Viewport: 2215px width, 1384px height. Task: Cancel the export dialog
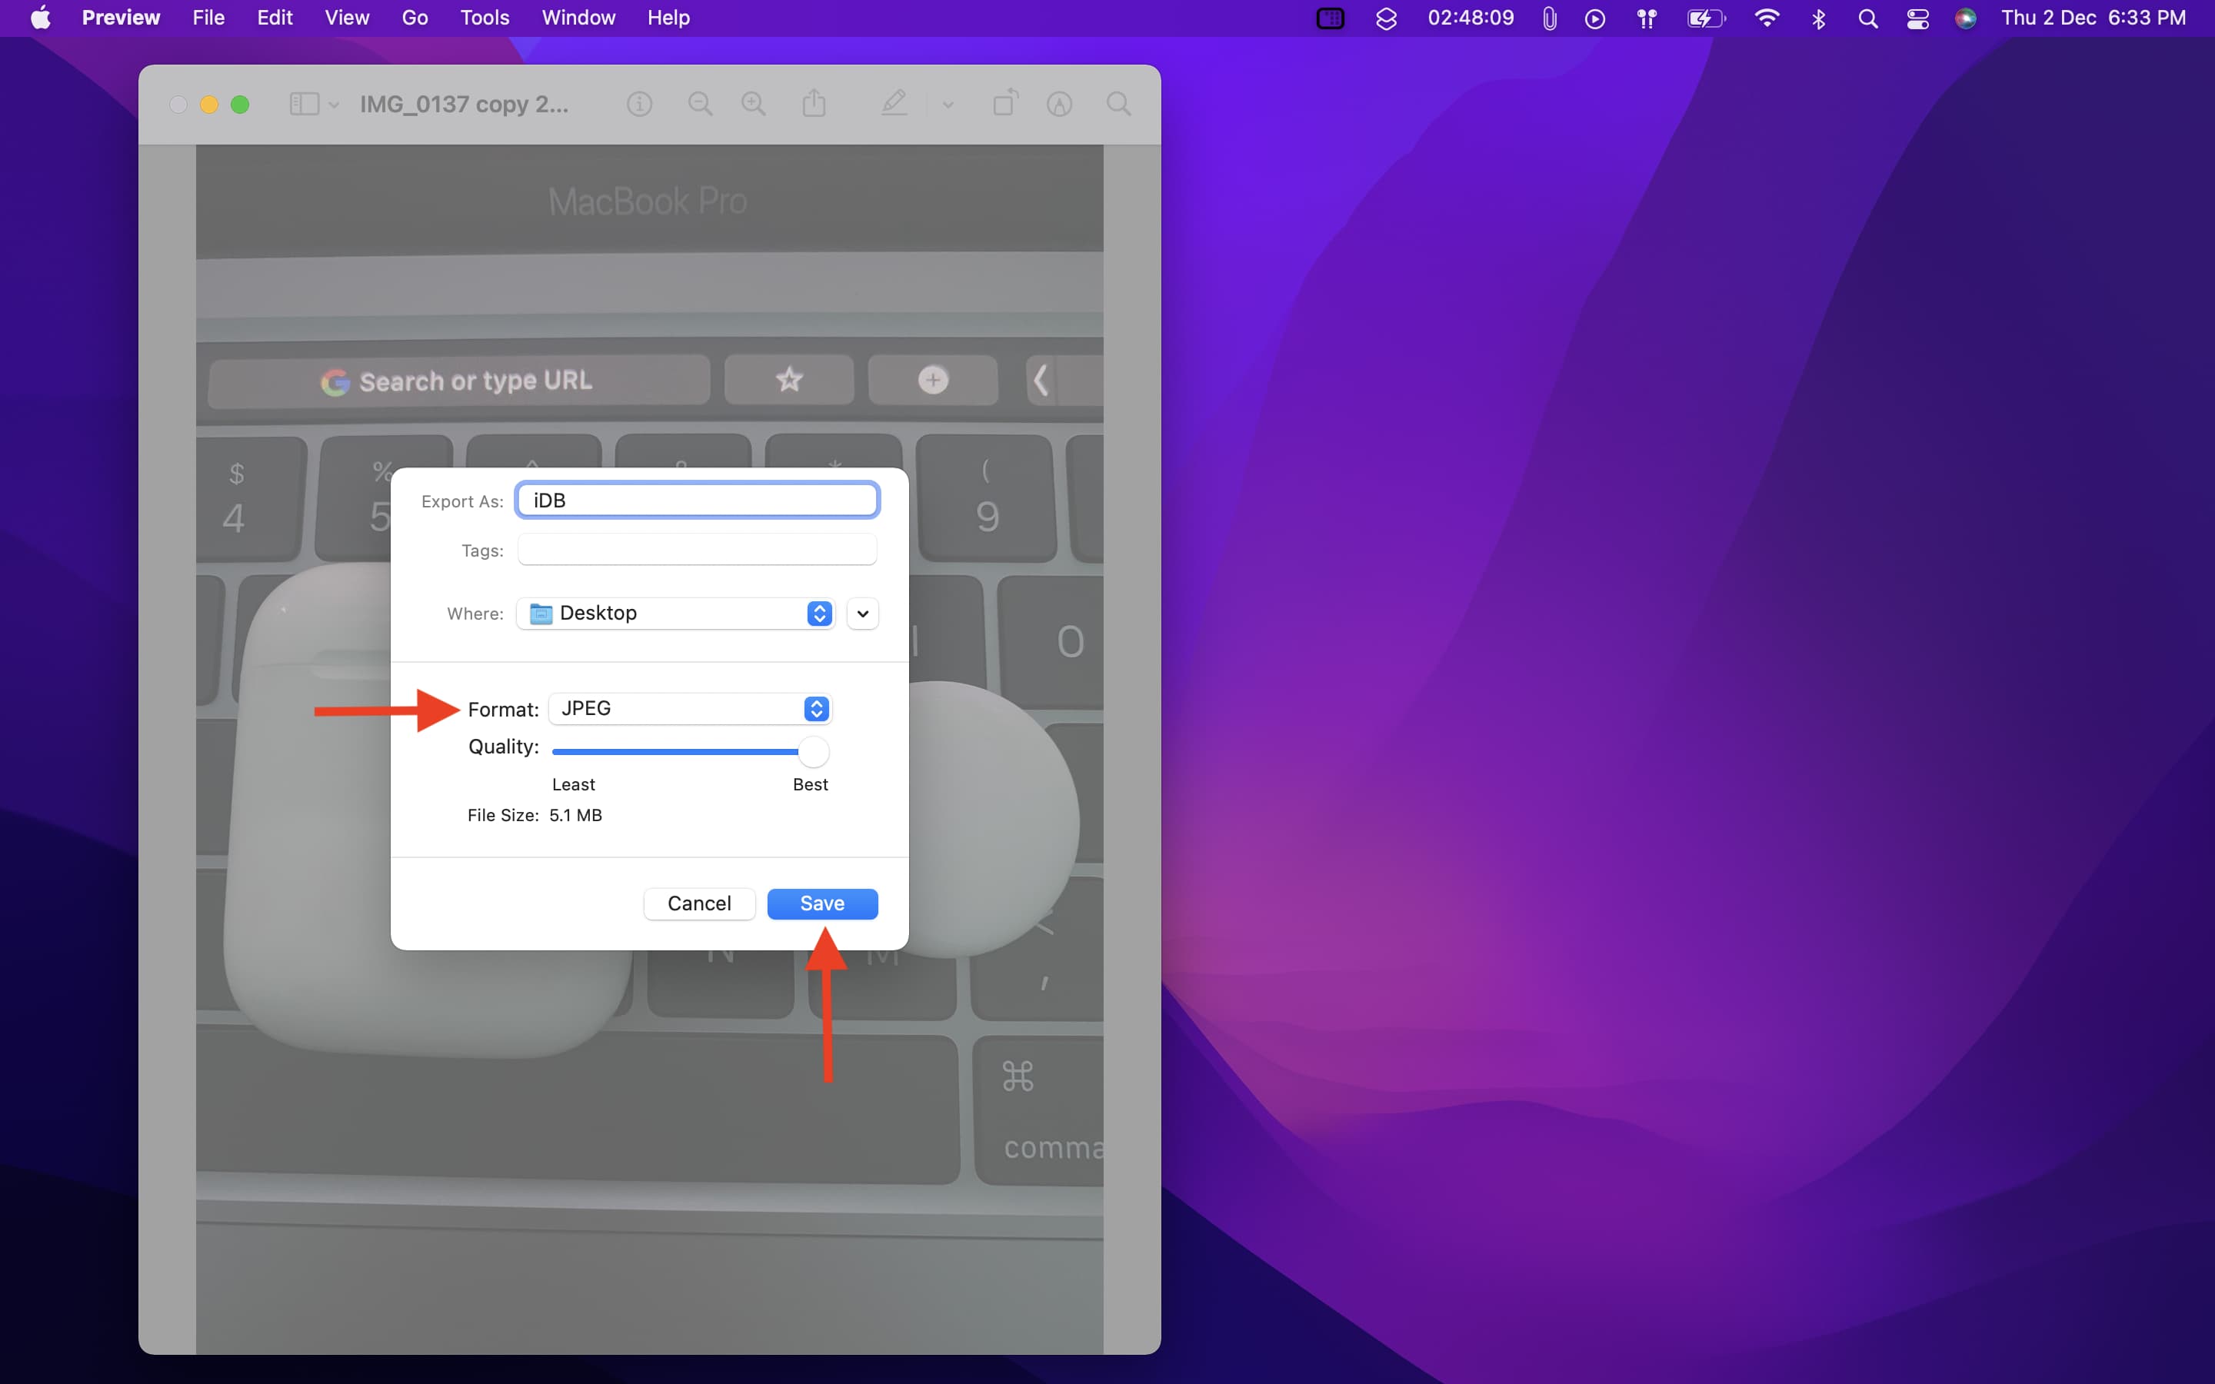tap(698, 903)
